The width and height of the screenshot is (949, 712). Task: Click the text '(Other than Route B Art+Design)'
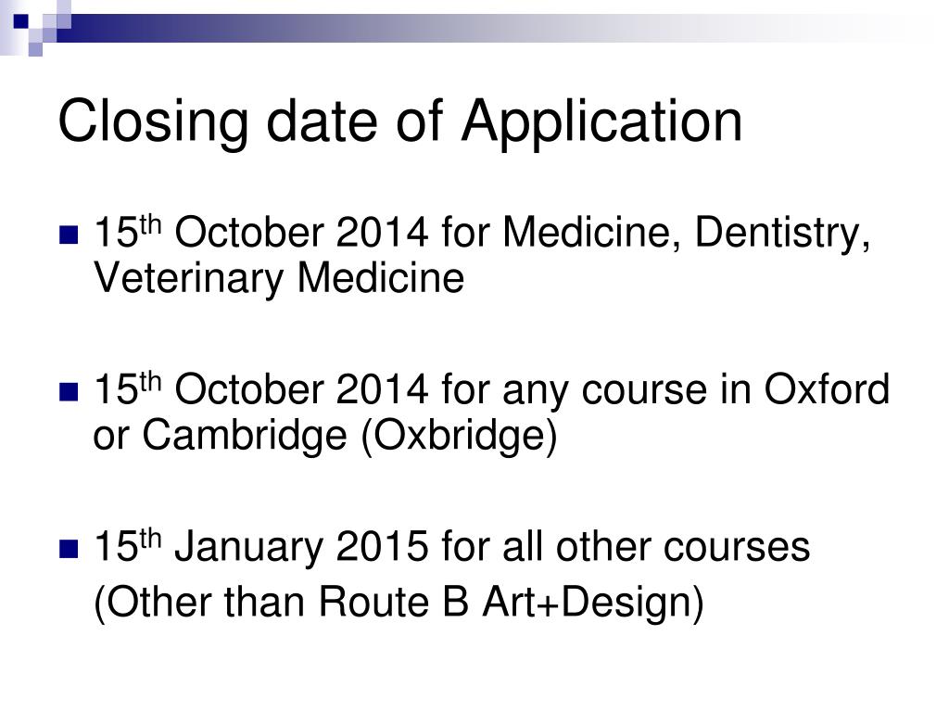coord(399,603)
